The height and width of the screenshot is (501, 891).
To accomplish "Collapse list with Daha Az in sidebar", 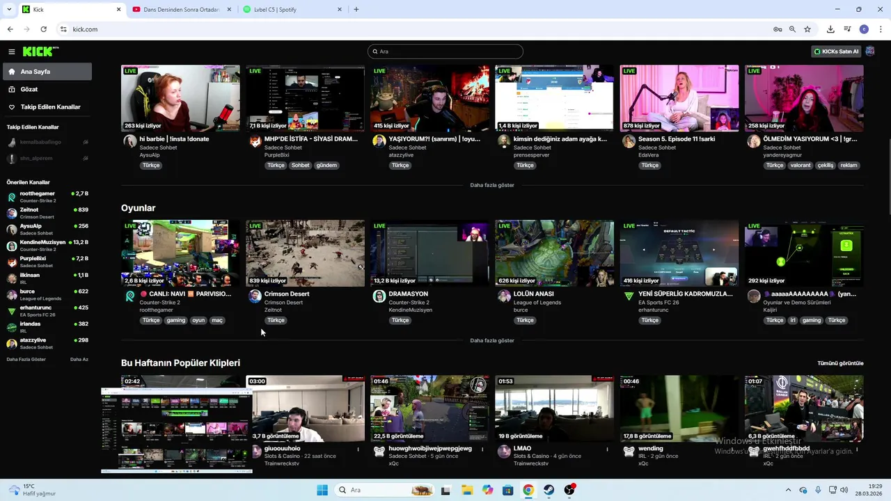I will point(79,359).
